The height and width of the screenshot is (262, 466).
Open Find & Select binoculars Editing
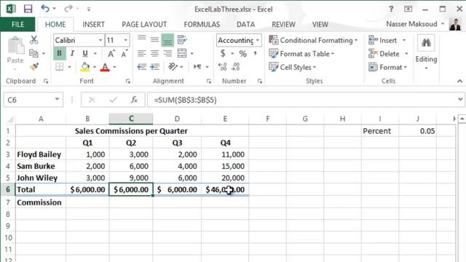coord(426,43)
